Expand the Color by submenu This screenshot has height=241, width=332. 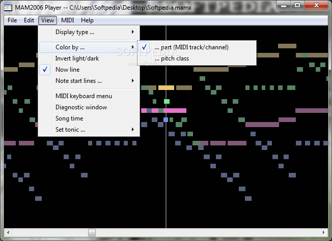click(88, 47)
